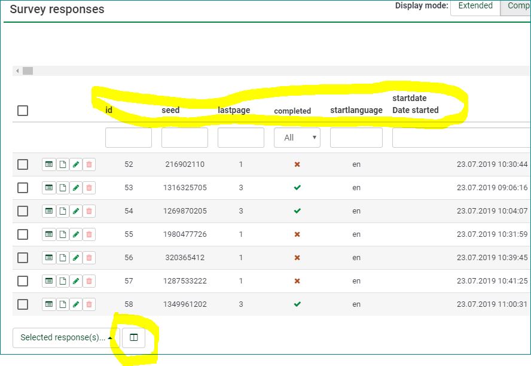Sort table by seed column header
Screen dimensions: 531x366
click(170, 110)
